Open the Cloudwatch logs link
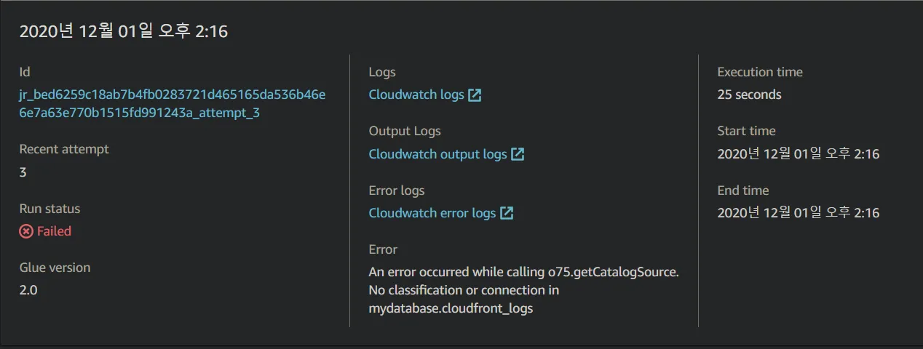Viewport: 923px width, 349px height. coord(416,95)
